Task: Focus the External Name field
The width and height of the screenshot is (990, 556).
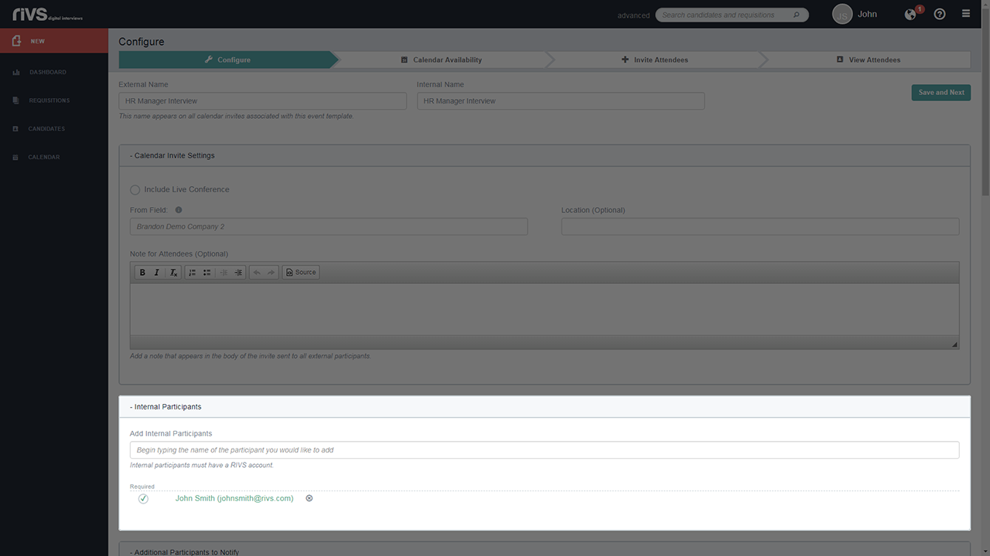Action: coord(262,101)
